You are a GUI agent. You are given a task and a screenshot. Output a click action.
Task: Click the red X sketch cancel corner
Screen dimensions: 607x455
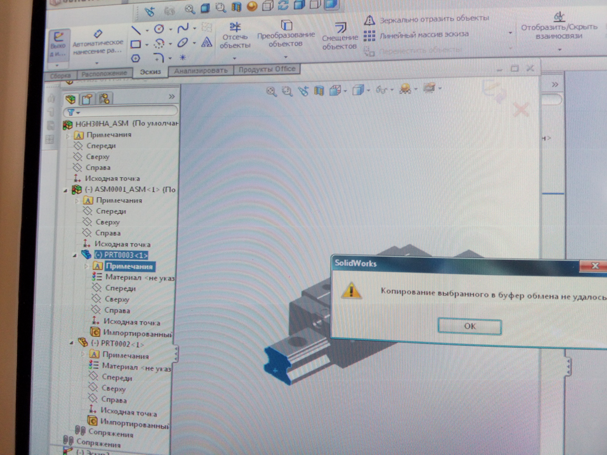pyautogui.click(x=521, y=110)
